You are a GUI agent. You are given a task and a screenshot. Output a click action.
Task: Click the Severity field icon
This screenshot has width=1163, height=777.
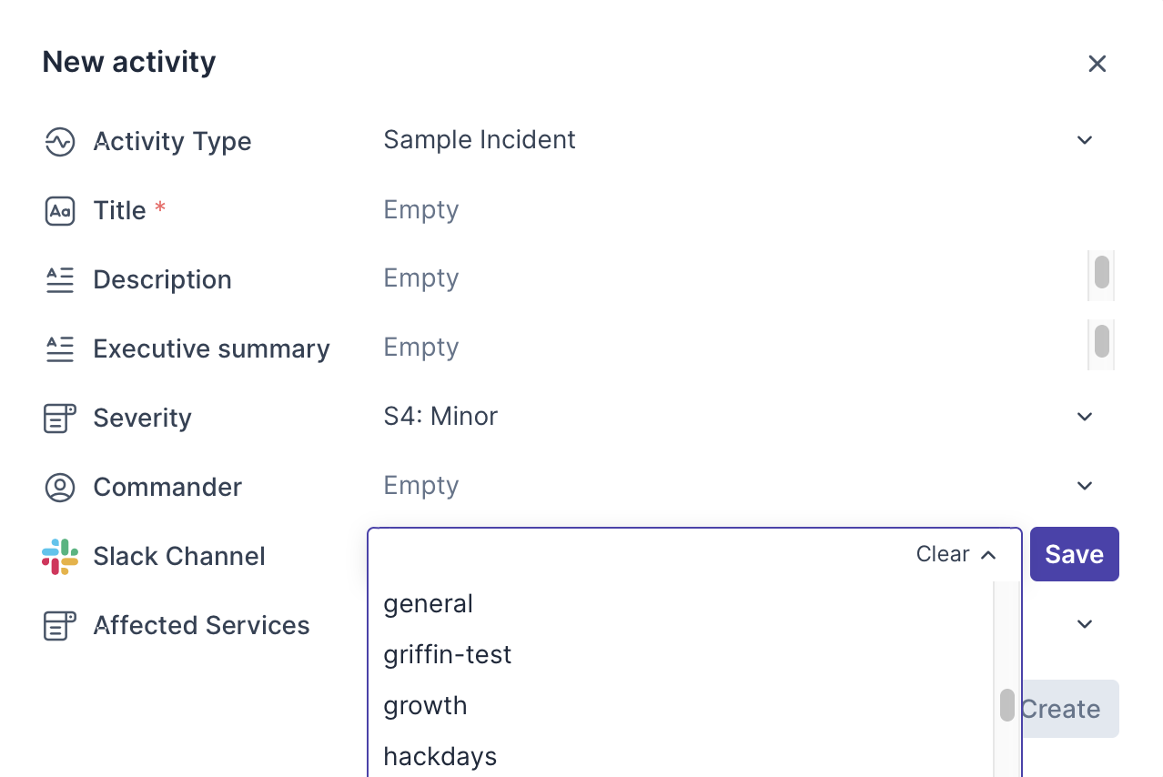(x=60, y=419)
